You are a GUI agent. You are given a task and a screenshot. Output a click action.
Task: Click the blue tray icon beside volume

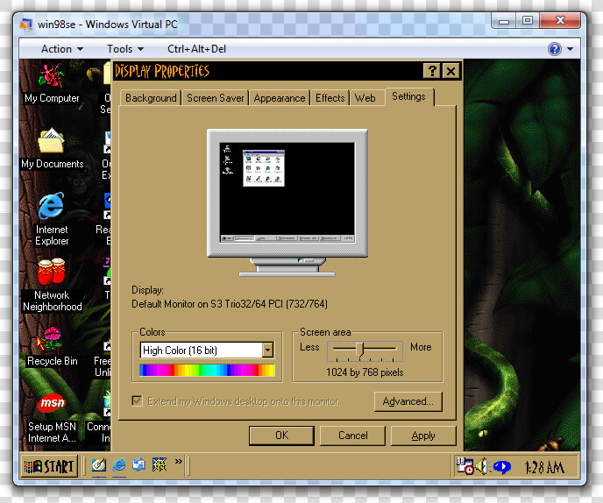[x=502, y=467]
